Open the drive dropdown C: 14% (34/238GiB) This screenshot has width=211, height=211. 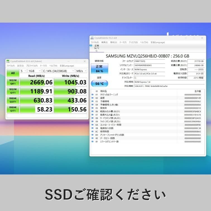click(58, 71)
